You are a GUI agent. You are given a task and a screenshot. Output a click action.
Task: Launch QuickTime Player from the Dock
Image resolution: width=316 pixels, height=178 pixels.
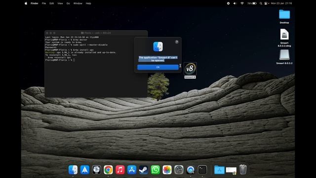pyautogui.click(x=191, y=170)
